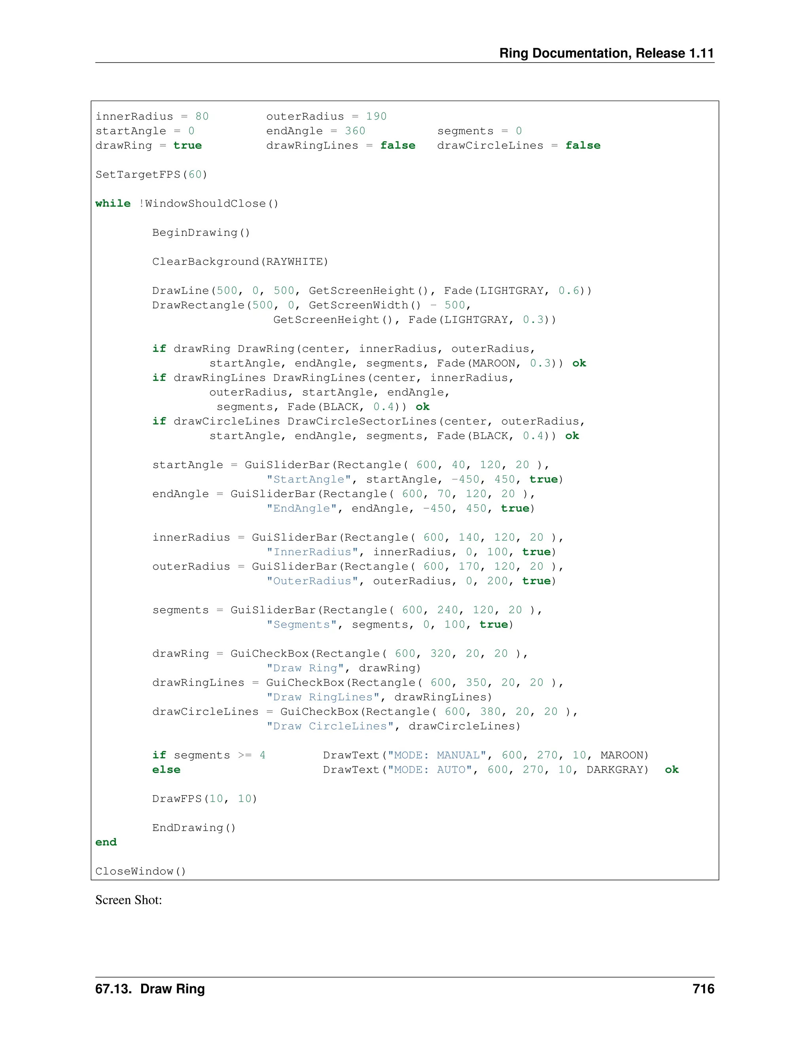Click the 'BeginDrawing()' line
The height and width of the screenshot is (1049, 810).
point(201,232)
